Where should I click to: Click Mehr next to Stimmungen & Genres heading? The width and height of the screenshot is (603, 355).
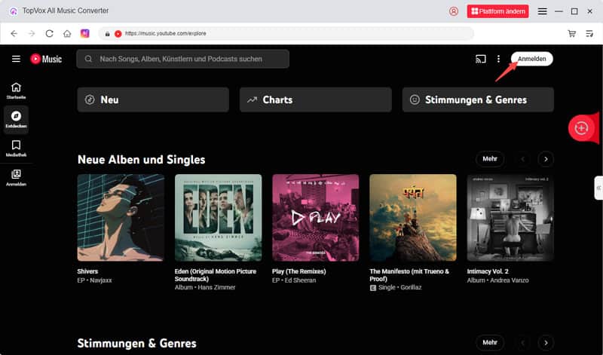490,342
